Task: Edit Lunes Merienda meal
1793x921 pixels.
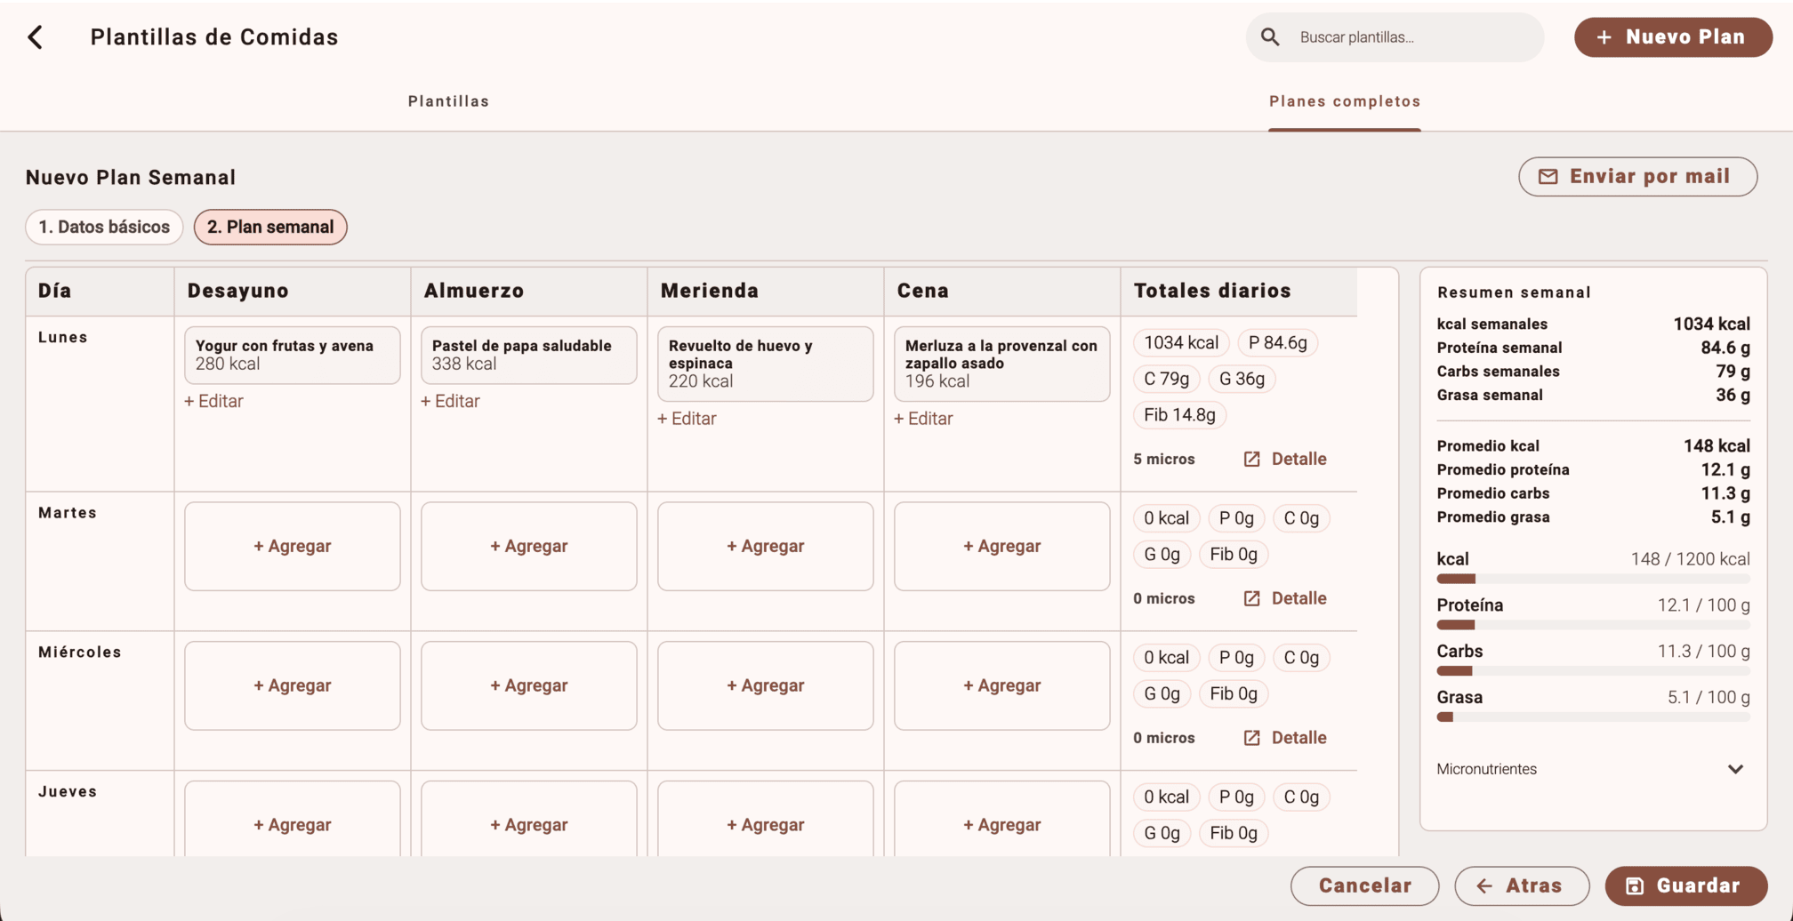Action: pos(687,419)
